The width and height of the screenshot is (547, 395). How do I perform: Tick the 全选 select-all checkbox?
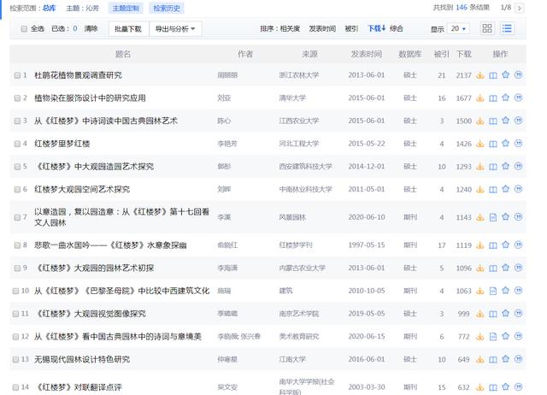tap(24, 28)
